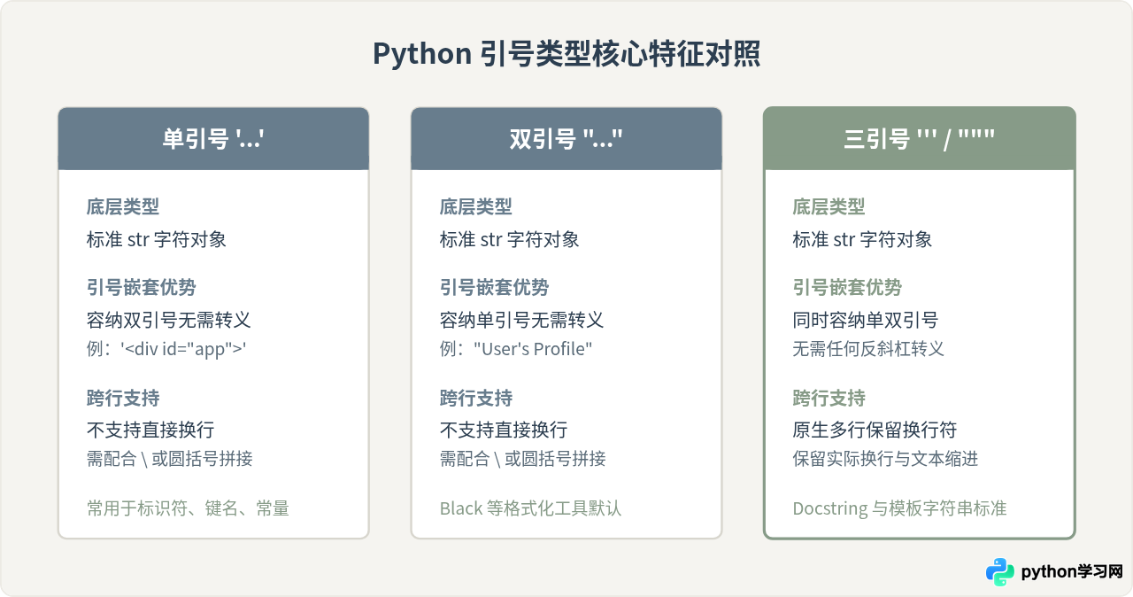Click "底层类型" label in the 双引号 card
Screen dimensions: 1133x597
coord(476,206)
